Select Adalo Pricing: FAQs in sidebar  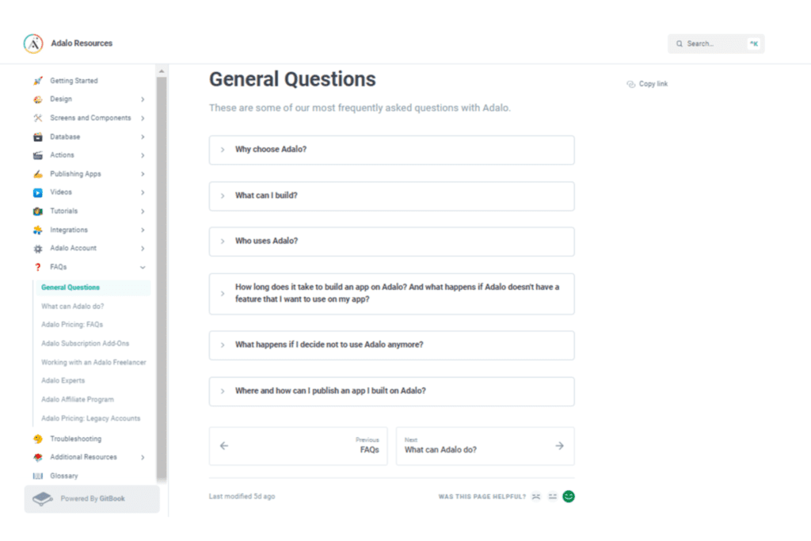point(72,325)
